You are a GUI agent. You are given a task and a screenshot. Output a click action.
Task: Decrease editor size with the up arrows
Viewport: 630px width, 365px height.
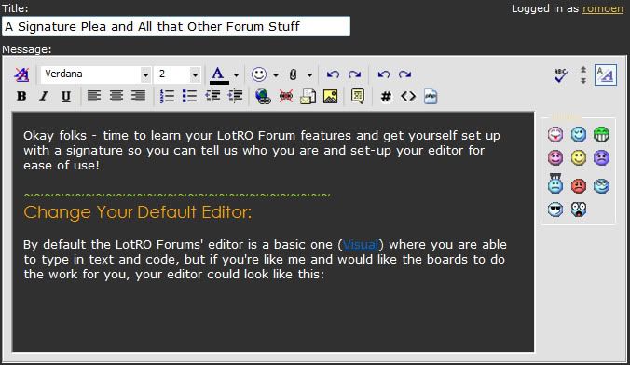[583, 70]
